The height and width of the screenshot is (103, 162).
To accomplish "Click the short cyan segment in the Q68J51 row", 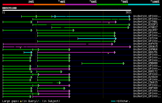I will [28, 52].
